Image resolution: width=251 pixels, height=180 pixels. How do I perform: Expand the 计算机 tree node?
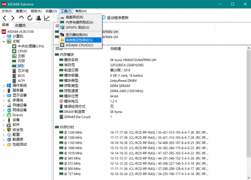(4, 36)
